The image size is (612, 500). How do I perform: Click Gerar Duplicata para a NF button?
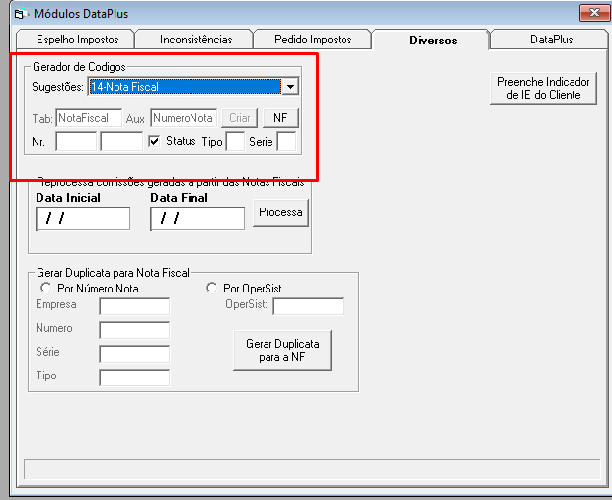coord(282,351)
